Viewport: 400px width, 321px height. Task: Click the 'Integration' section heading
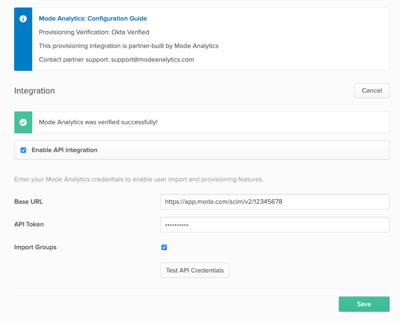[x=34, y=91]
